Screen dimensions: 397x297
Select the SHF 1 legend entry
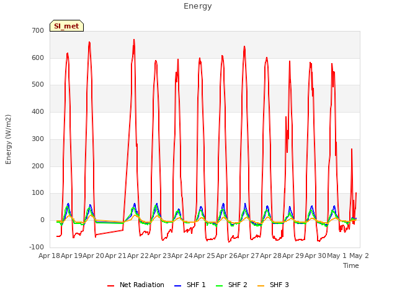pos(190,285)
